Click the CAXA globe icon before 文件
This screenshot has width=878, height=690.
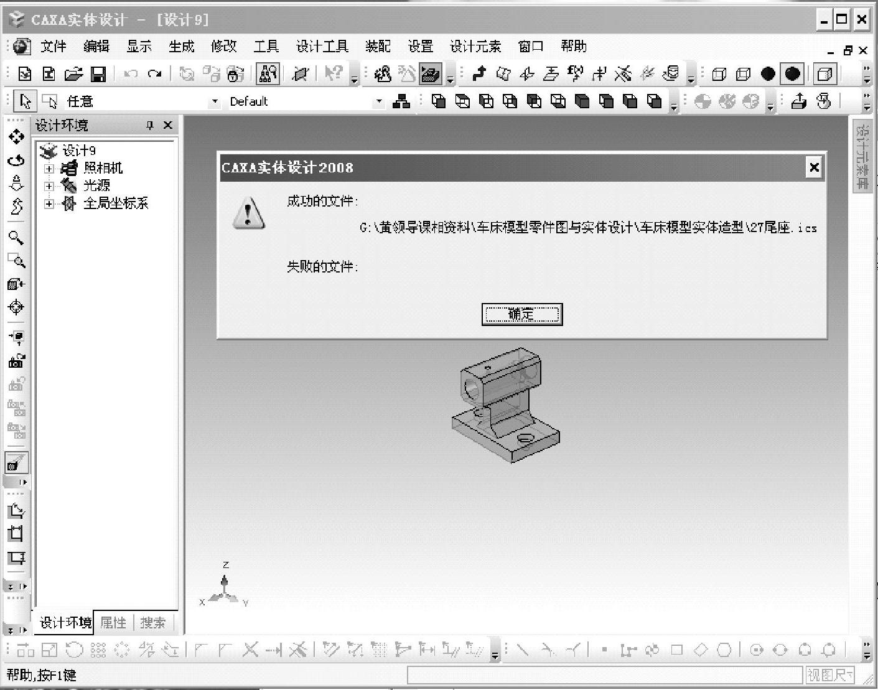pyautogui.click(x=22, y=47)
